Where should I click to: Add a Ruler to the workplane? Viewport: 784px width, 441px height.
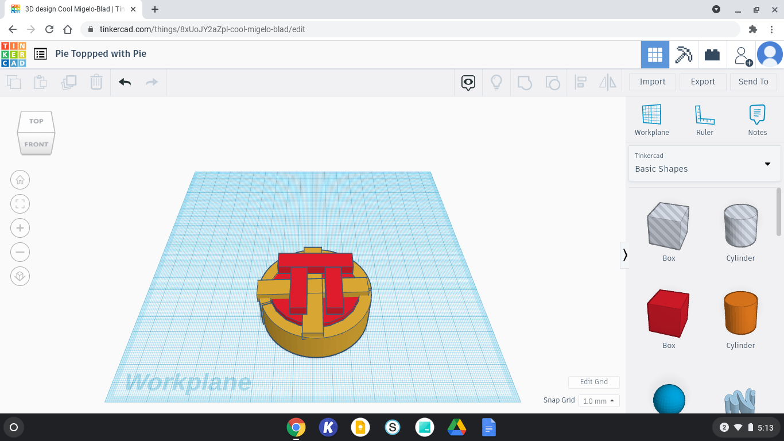click(704, 119)
